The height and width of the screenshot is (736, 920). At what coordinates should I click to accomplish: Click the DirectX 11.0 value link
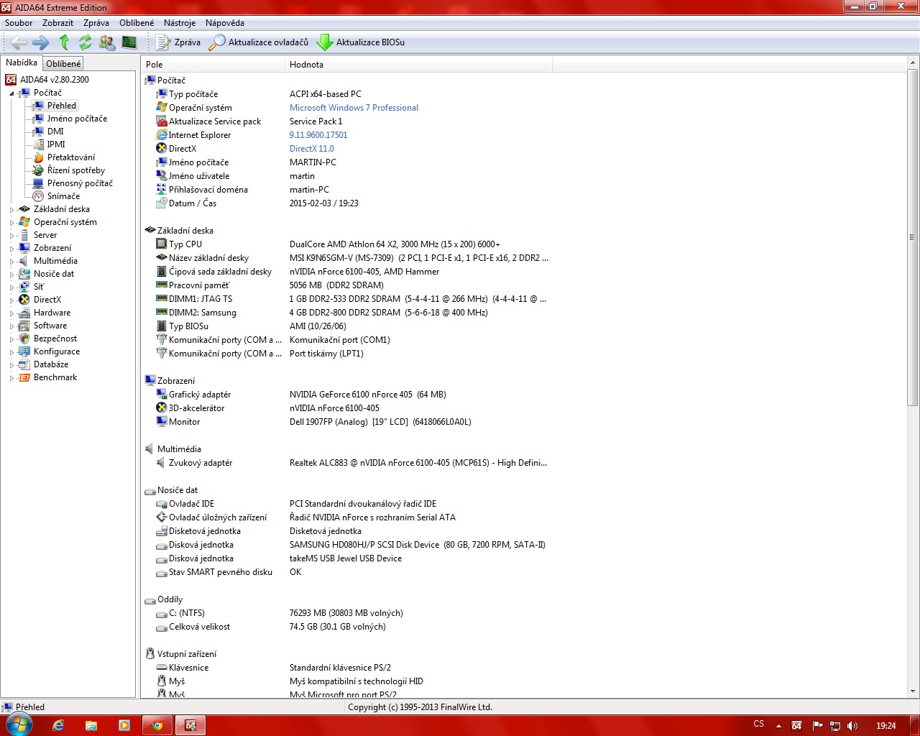pos(311,149)
